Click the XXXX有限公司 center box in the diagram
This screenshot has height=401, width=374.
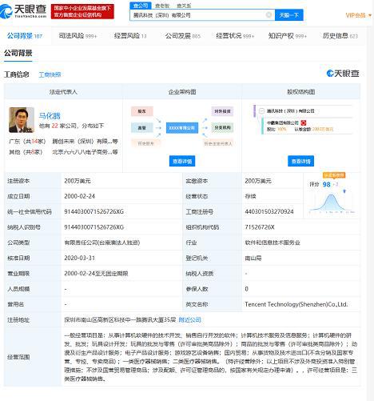(182, 128)
